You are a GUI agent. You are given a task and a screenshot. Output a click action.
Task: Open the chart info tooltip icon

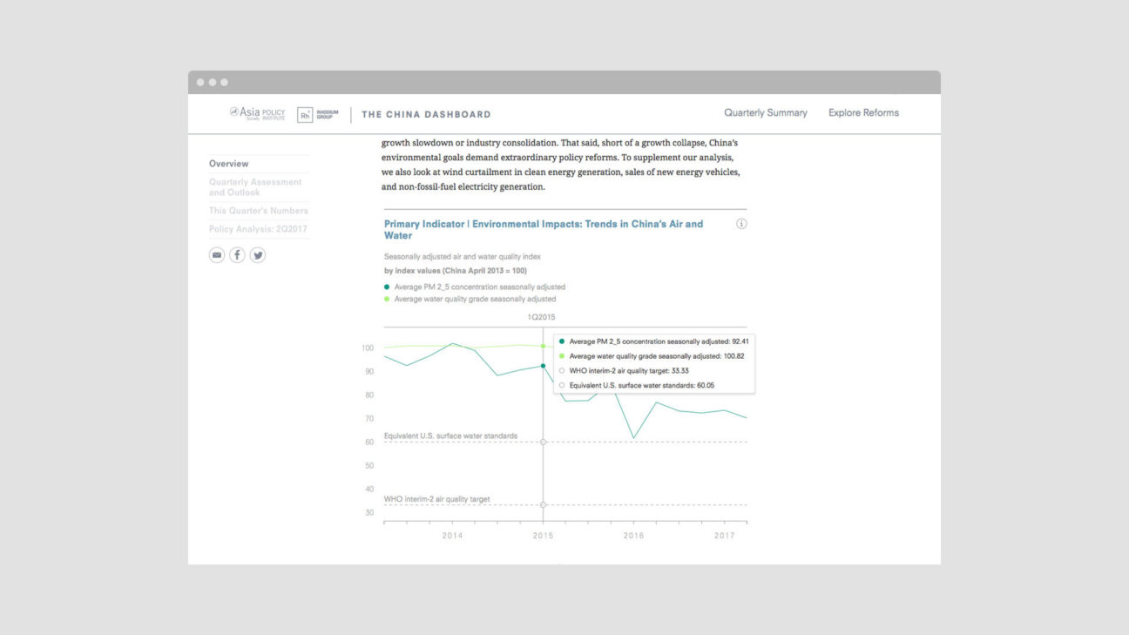[741, 223]
